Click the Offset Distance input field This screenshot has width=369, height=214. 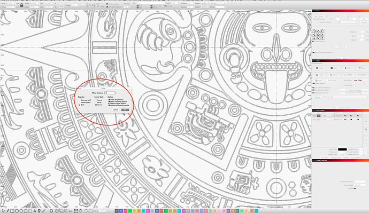(x=109, y=93)
